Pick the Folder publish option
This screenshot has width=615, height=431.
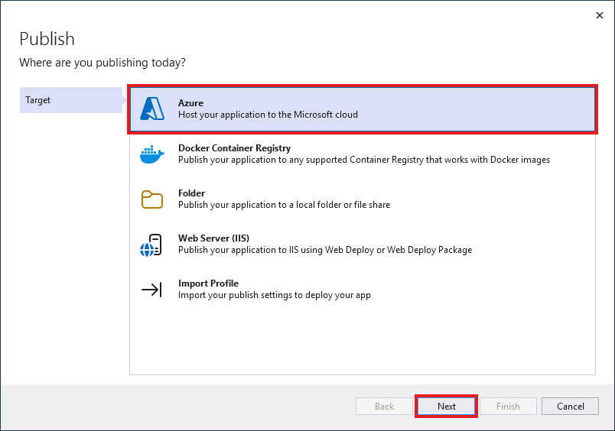[363, 199]
